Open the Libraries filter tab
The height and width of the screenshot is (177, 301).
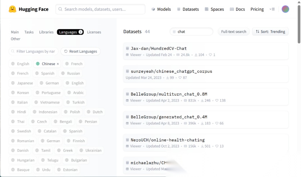pyautogui.click(x=46, y=32)
